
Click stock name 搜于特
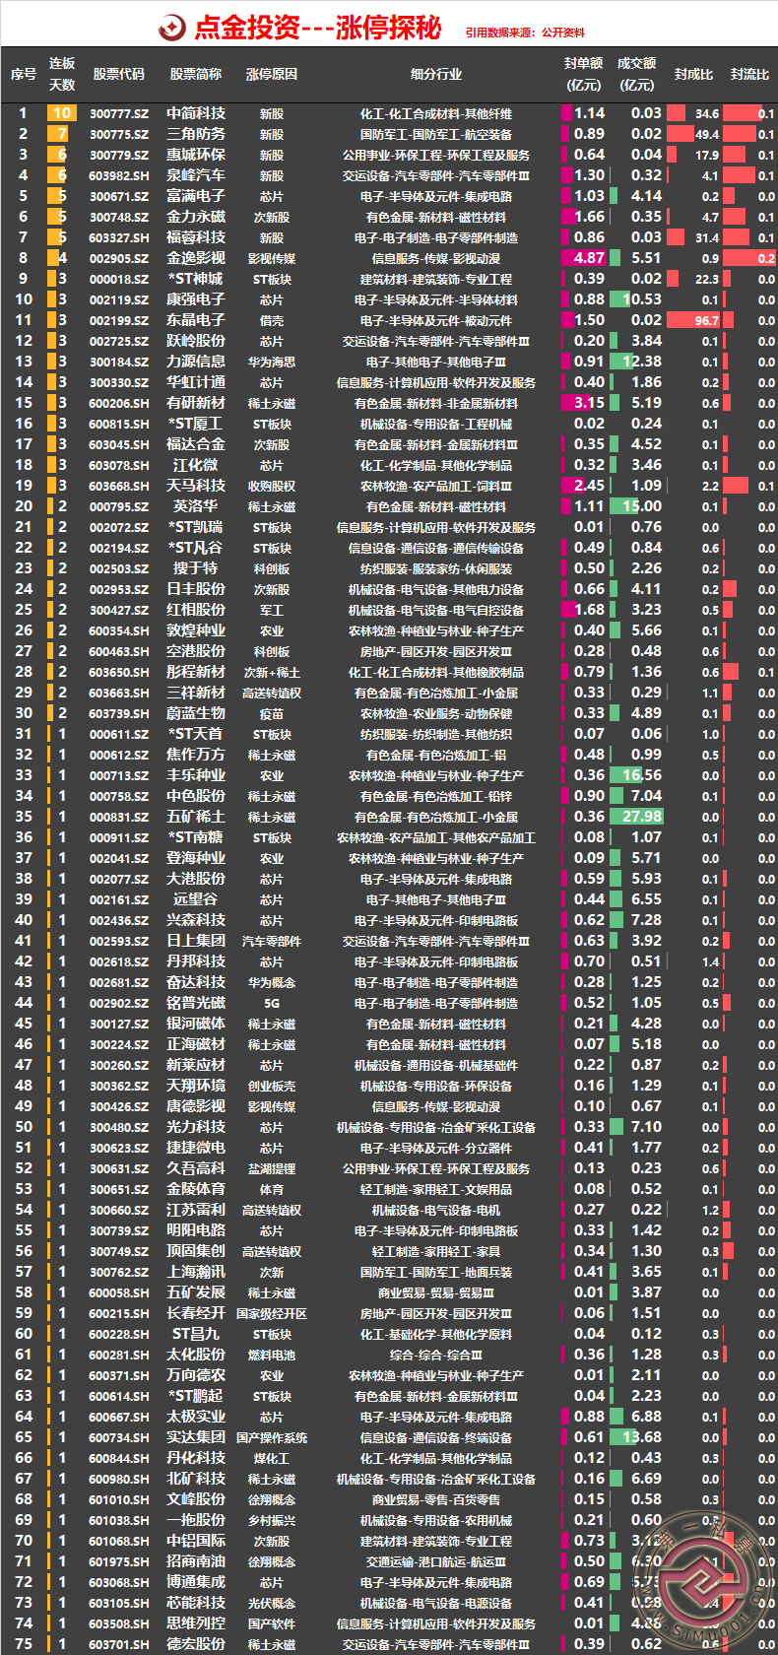(196, 568)
